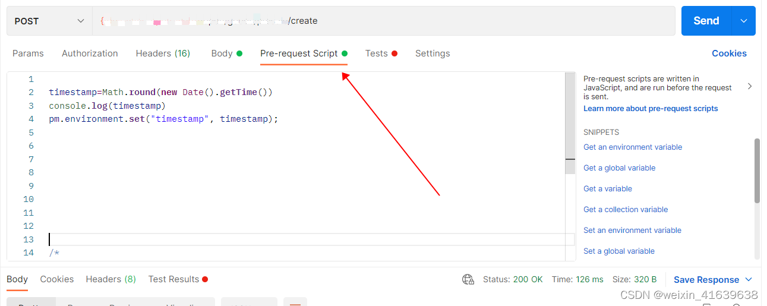Open the Test Results tab
The height and width of the screenshot is (306, 767).
(x=178, y=279)
